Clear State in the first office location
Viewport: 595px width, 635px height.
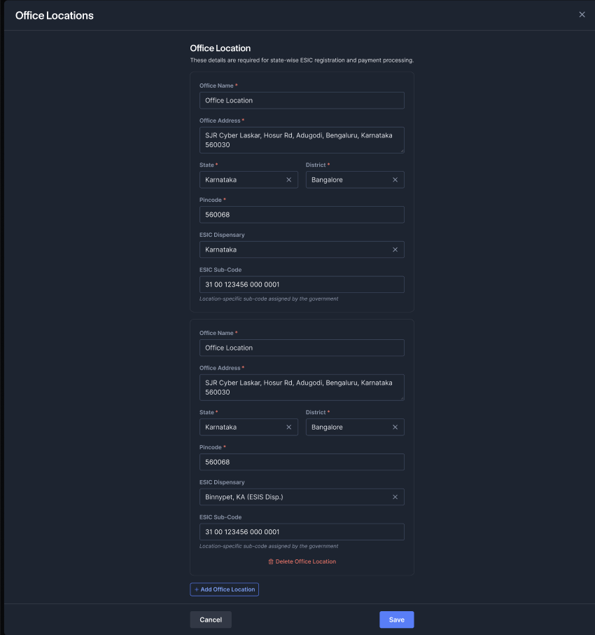tap(288, 180)
